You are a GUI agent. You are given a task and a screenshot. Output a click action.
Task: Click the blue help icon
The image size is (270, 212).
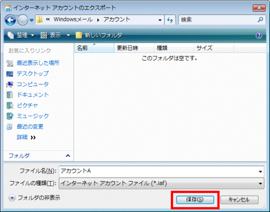coord(259,35)
